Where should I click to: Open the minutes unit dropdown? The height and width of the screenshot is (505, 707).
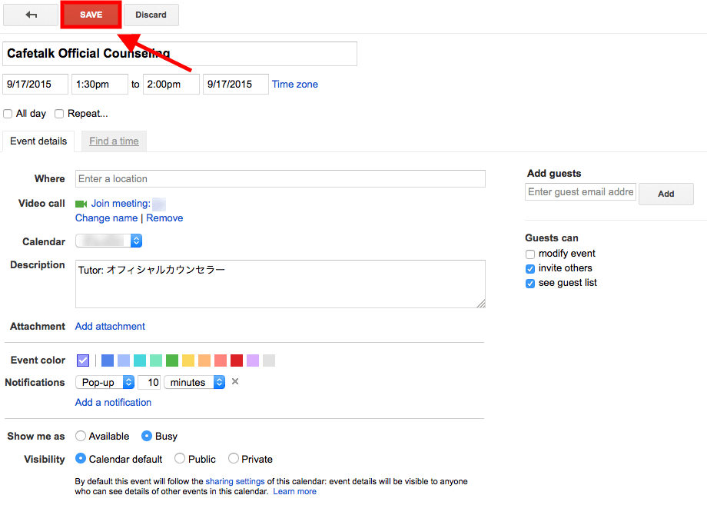pyautogui.click(x=194, y=382)
